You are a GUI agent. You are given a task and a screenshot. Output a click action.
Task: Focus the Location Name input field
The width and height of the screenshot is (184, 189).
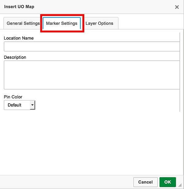[x=92, y=47]
